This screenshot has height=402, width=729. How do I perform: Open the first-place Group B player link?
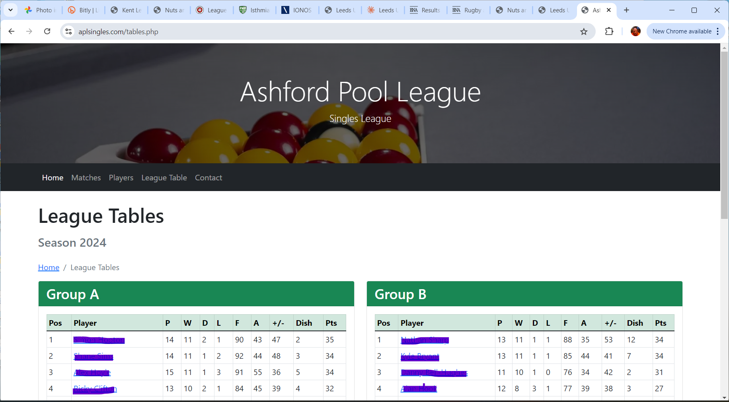click(x=425, y=340)
